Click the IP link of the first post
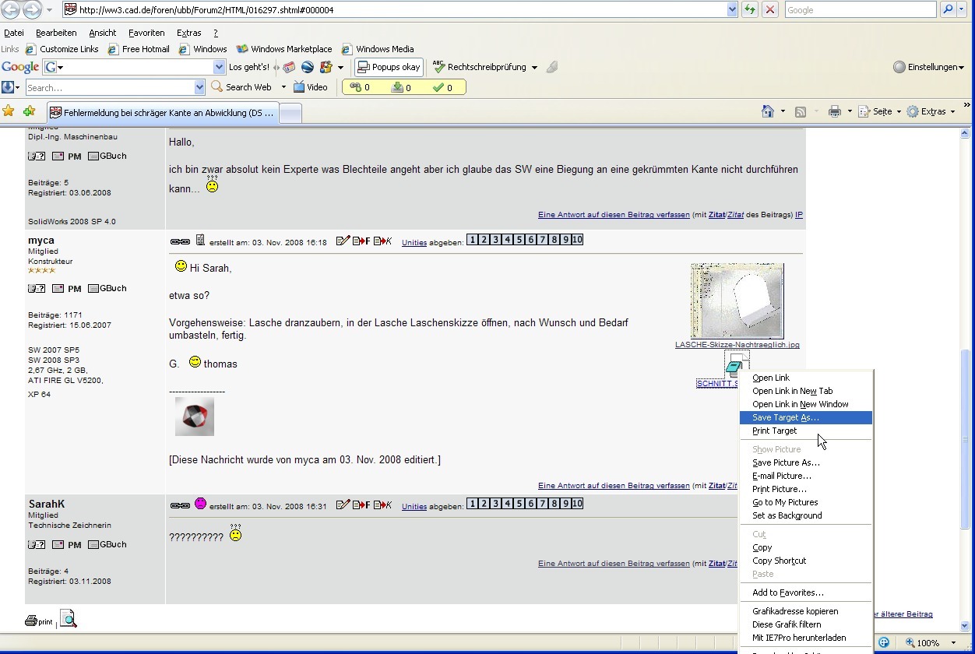Viewport: 975px width, 654px height. click(799, 215)
